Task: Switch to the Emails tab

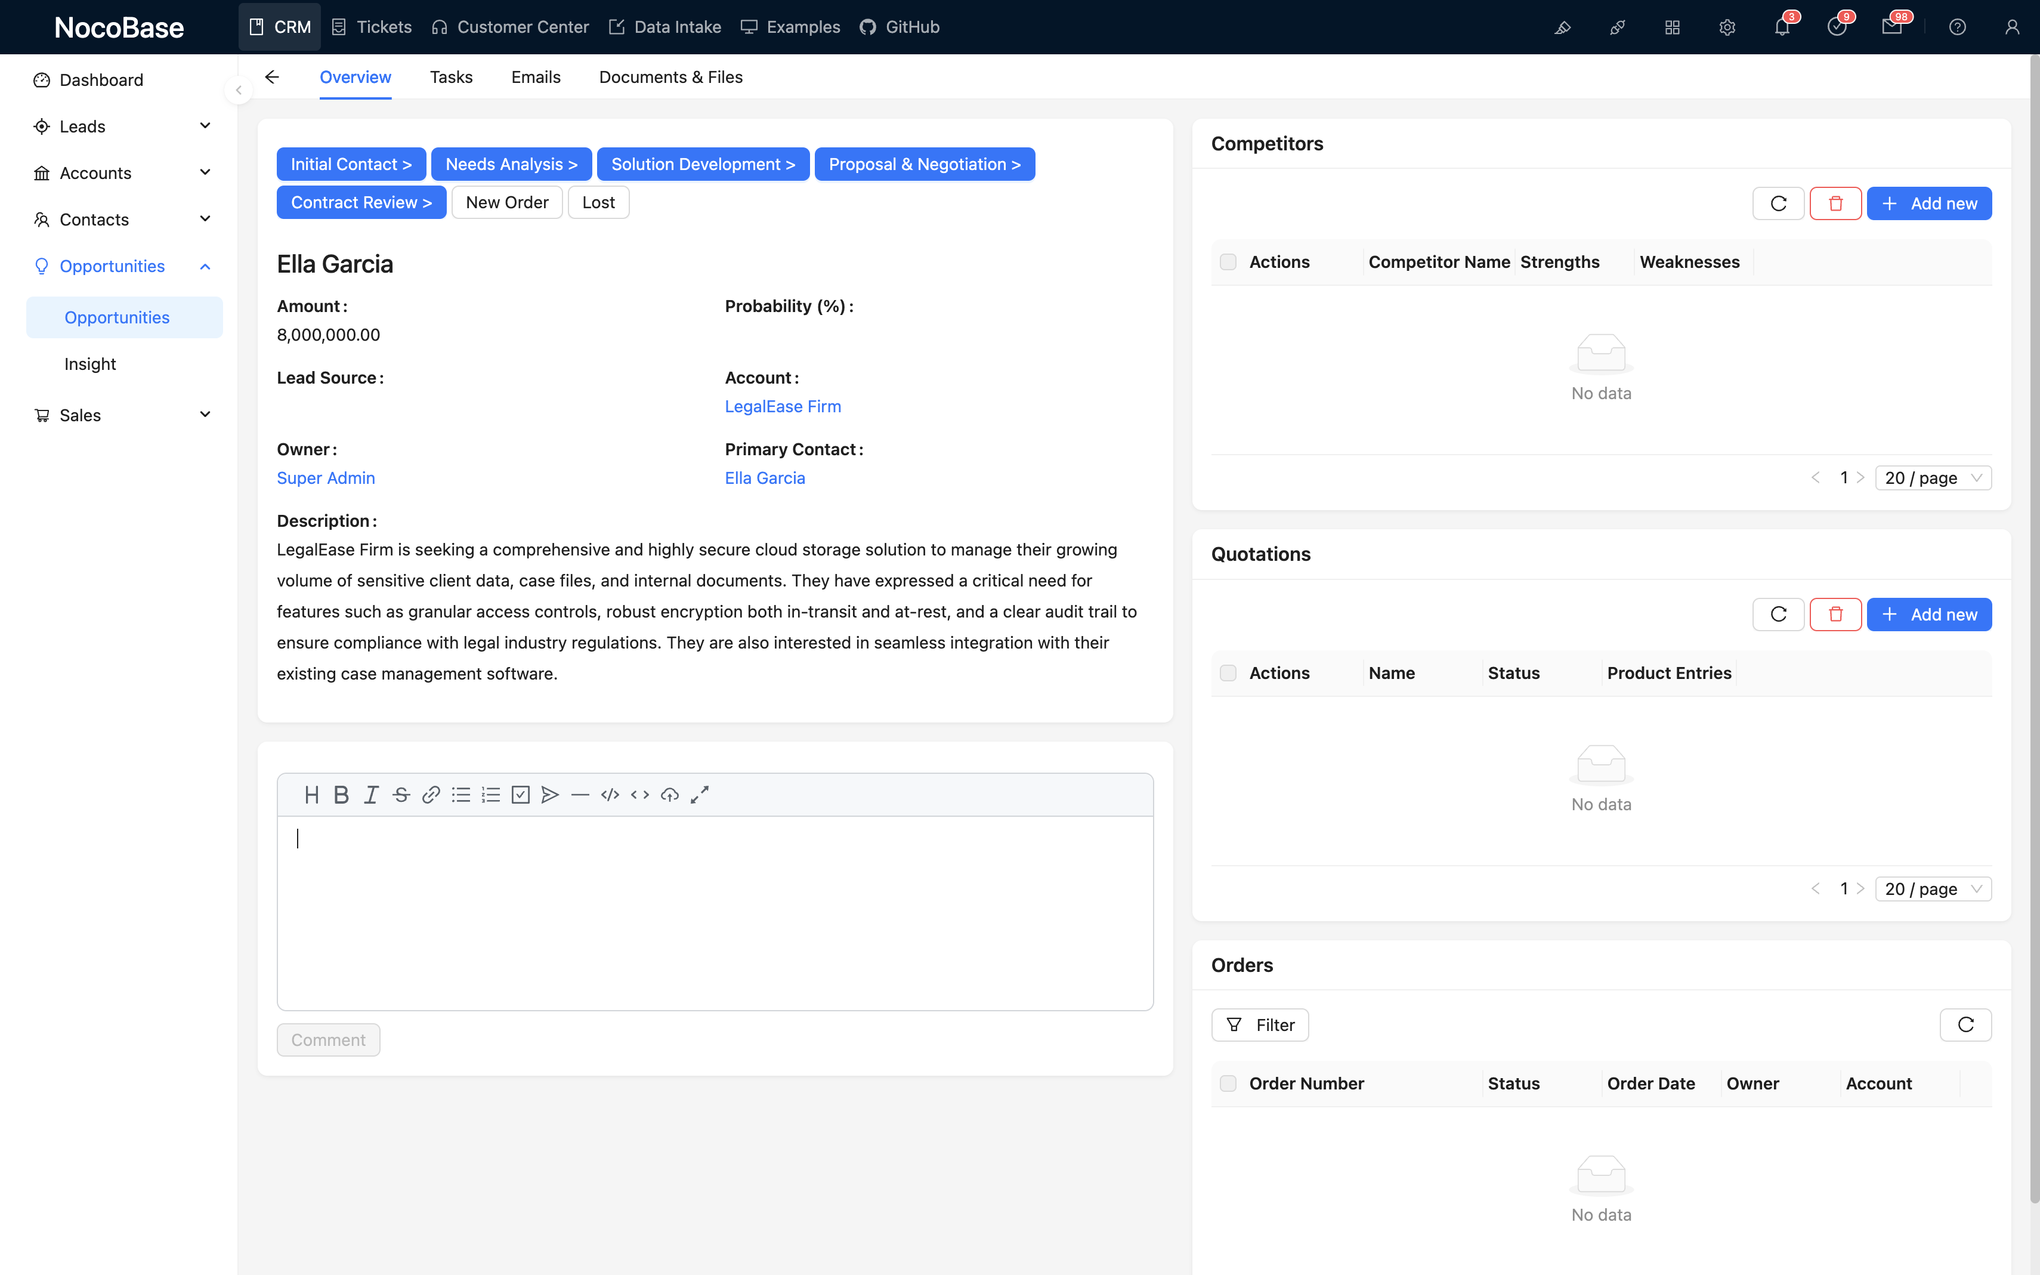Action: (x=536, y=77)
